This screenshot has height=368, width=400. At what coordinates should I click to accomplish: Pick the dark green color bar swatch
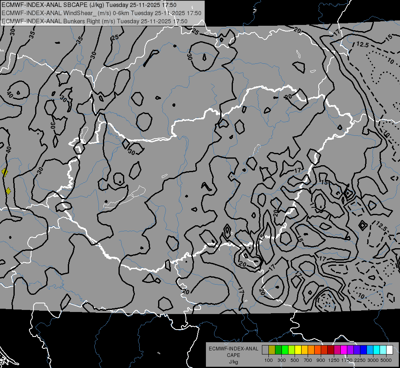[278, 350]
